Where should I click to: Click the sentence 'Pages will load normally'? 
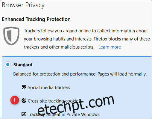click(x=122, y=74)
